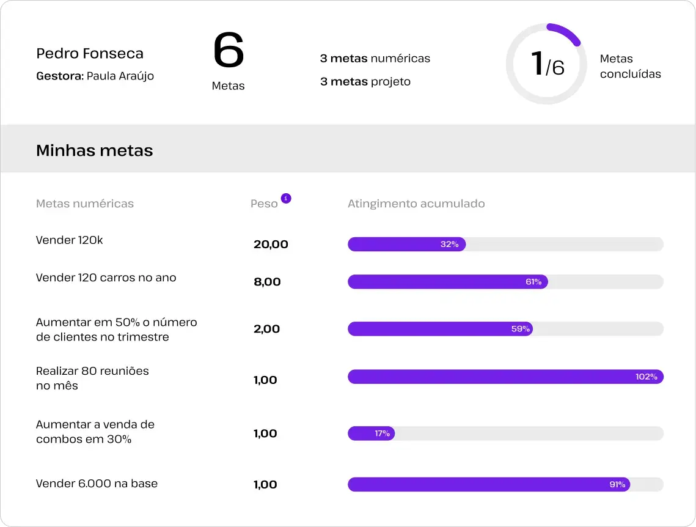Open the Vender 120k goal
This screenshot has width=696, height=527.
[x=69, y=240]
